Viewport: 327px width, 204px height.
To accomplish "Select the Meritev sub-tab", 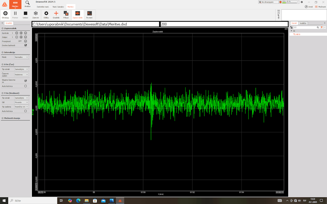I will point(71,7).
